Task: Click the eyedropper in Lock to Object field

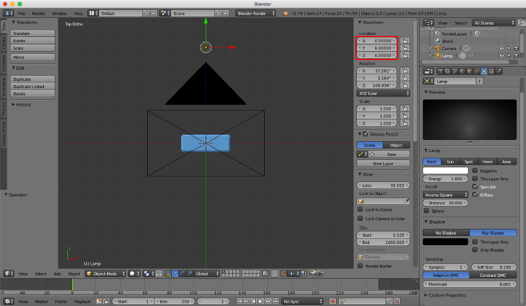Action: click(x=407, y=201)
